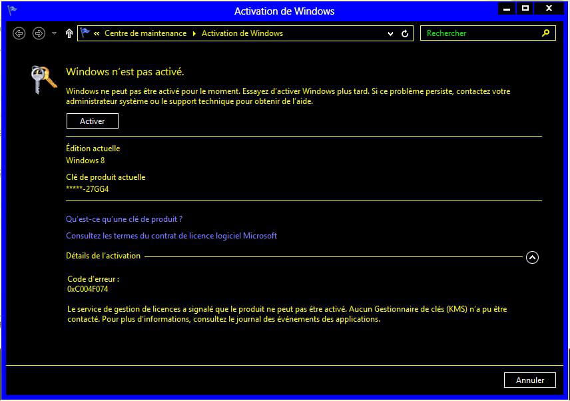Open the recent locations dropdown arrow
The image size is (570, 401).
54,33
